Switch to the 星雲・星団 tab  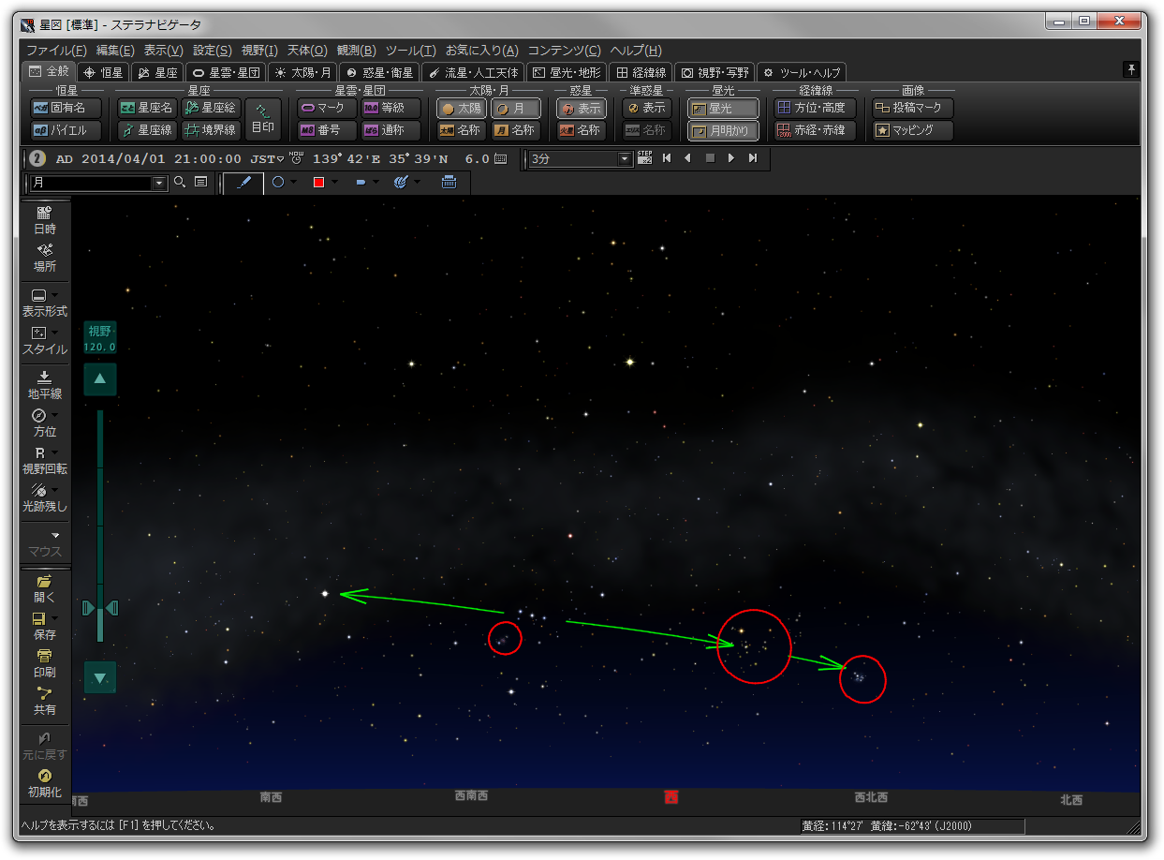pyautogui.click(x=226, y=71)
